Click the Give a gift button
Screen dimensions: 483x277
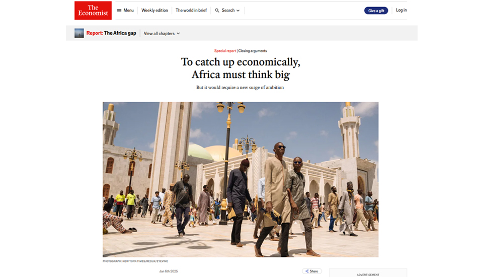pos(376,11)
